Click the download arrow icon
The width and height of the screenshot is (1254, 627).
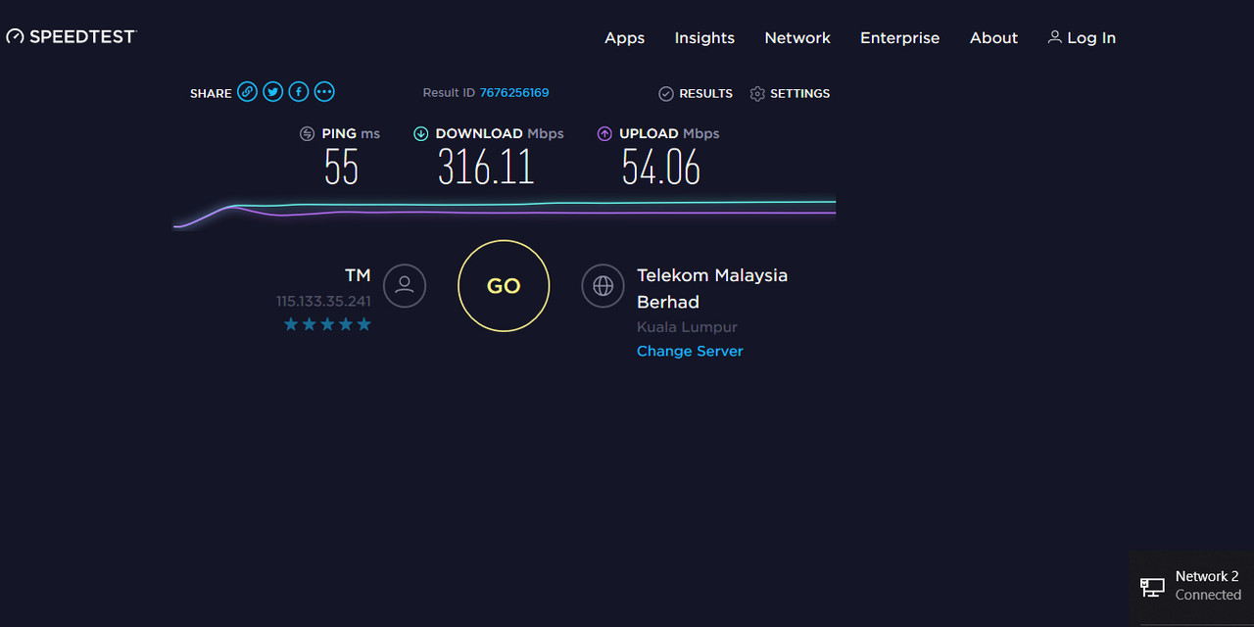coord(421,134)
